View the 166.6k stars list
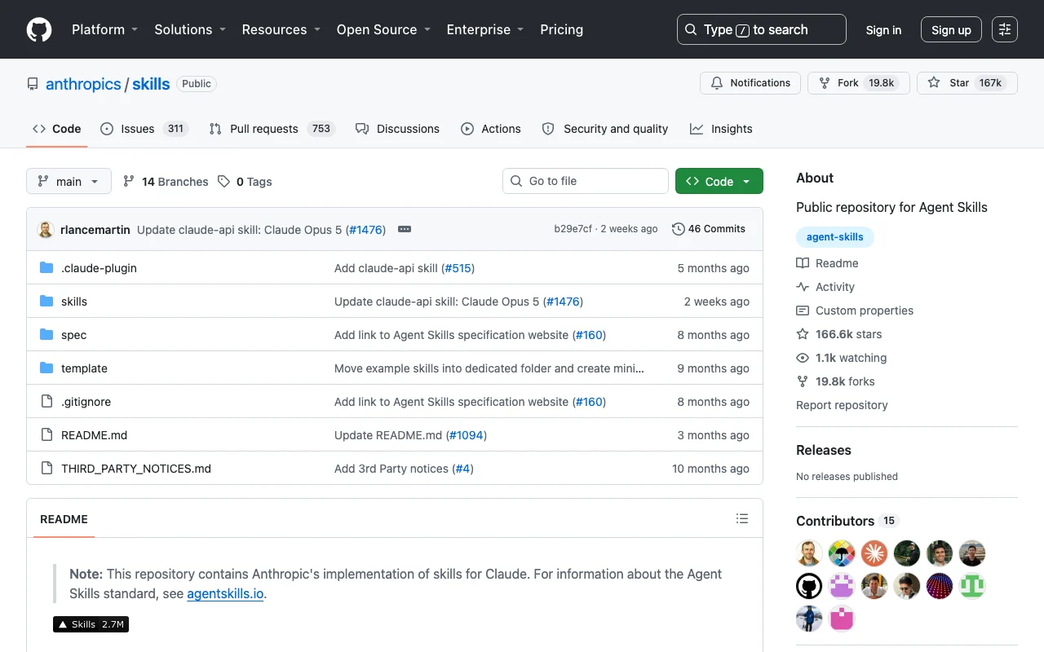Viewport: 1044px width, 652px height. click(x=839, y=334)
